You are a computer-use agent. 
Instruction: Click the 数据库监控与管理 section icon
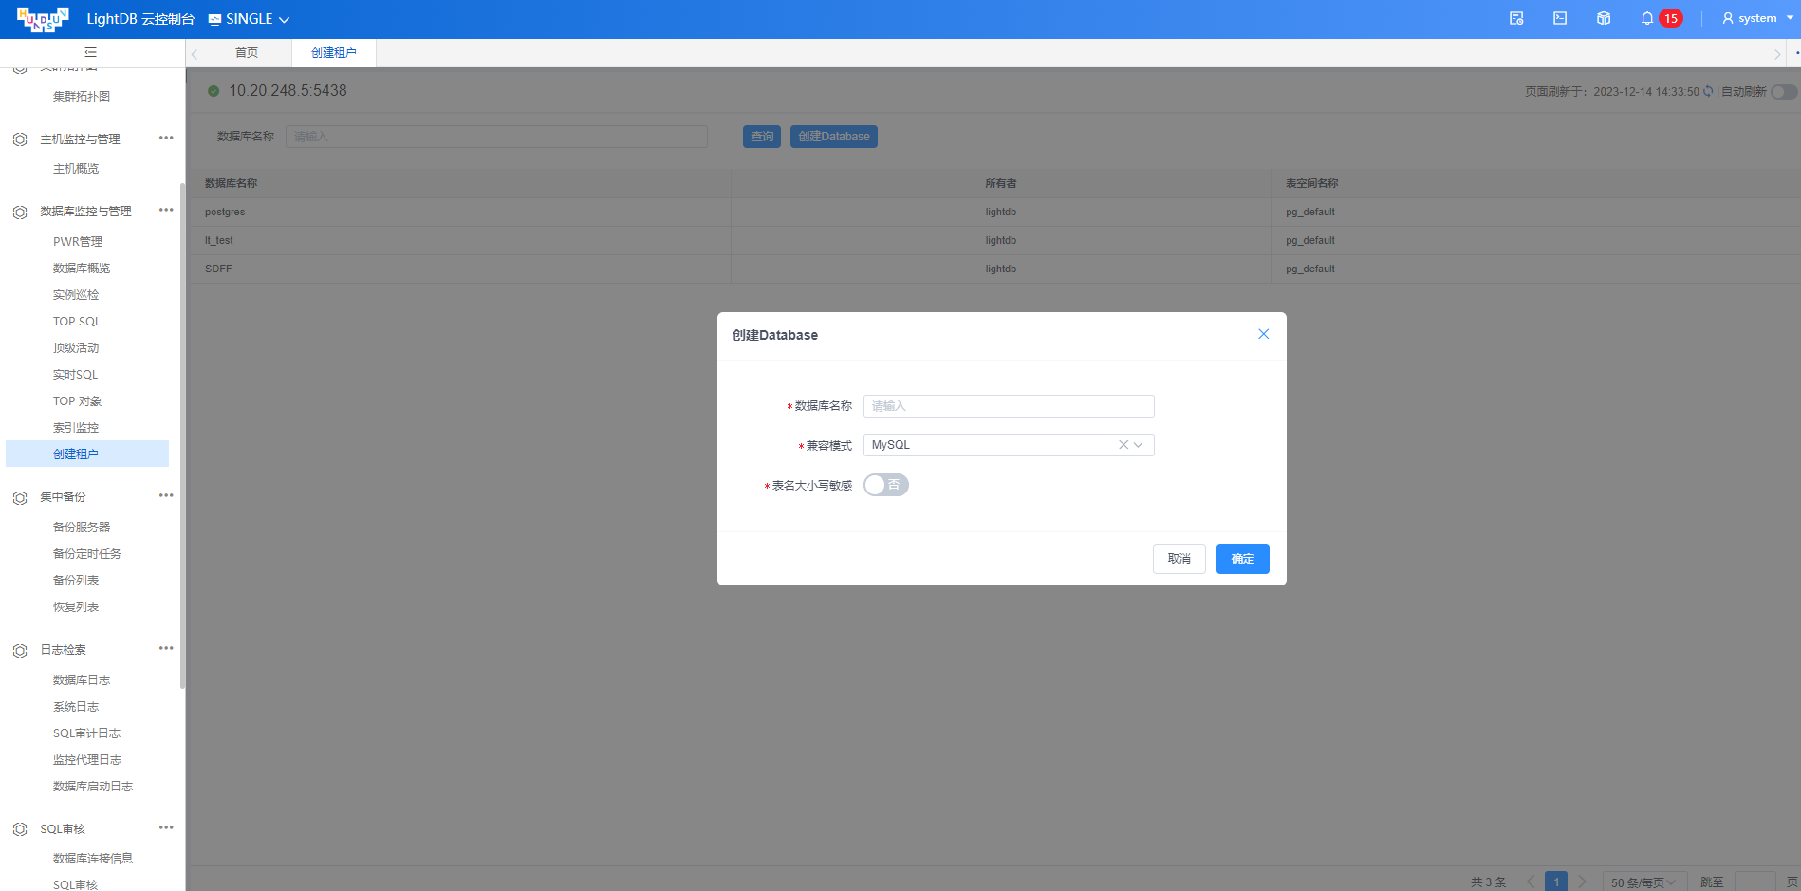coord(20,212)
